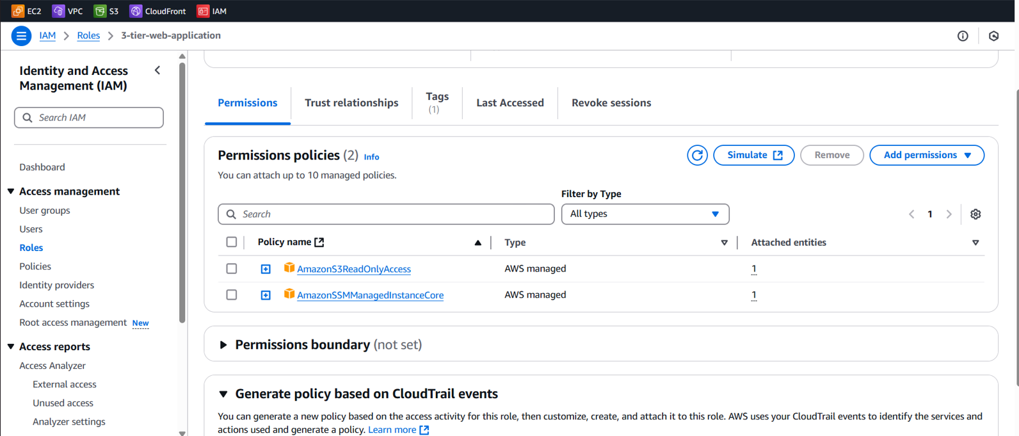Collapse the Access reports nav section
This screenshot has height=436, width=1019.
pyautogui.click(x=11, y=346)
